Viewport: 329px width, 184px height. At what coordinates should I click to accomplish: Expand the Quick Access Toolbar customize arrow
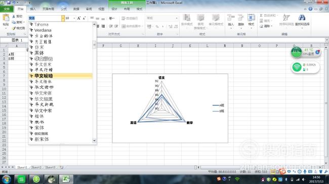tap(30, 3)
